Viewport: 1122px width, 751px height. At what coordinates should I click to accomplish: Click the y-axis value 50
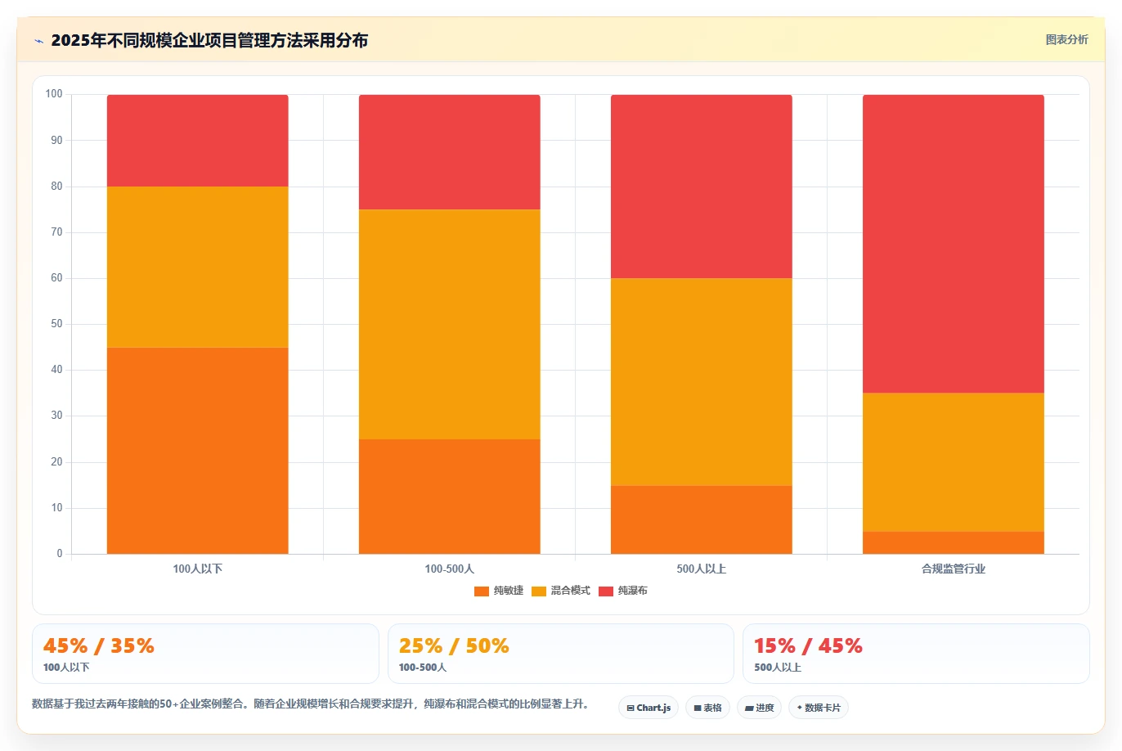tap(56, 324)
